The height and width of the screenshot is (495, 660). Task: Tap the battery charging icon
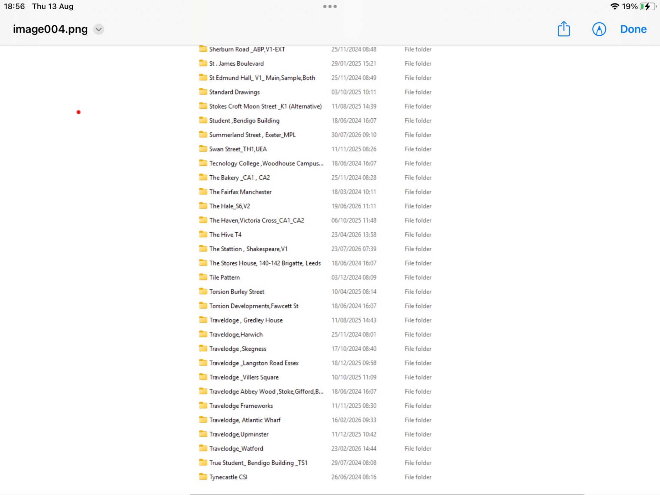(x=648, y=7)
